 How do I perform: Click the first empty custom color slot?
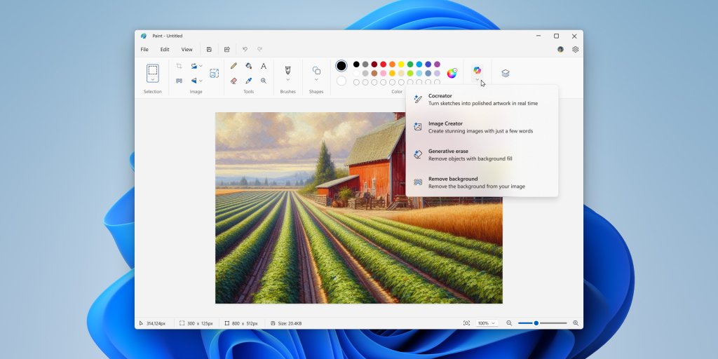tap(356, 83)
